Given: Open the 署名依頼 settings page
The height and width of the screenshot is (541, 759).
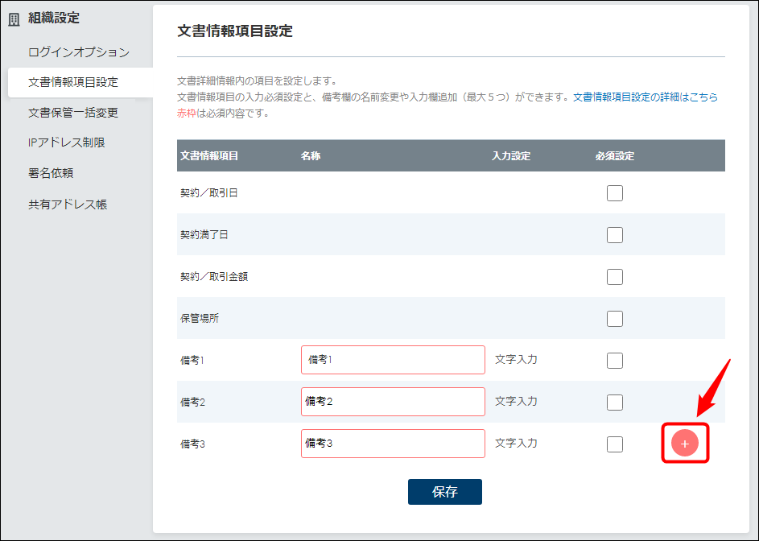Looking at the screenshot, I should click(x=51, y=173).
